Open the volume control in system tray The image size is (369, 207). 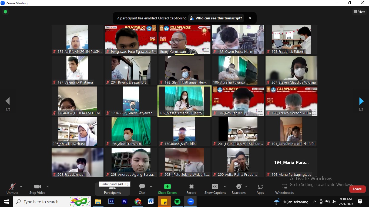tap(334, 202)
